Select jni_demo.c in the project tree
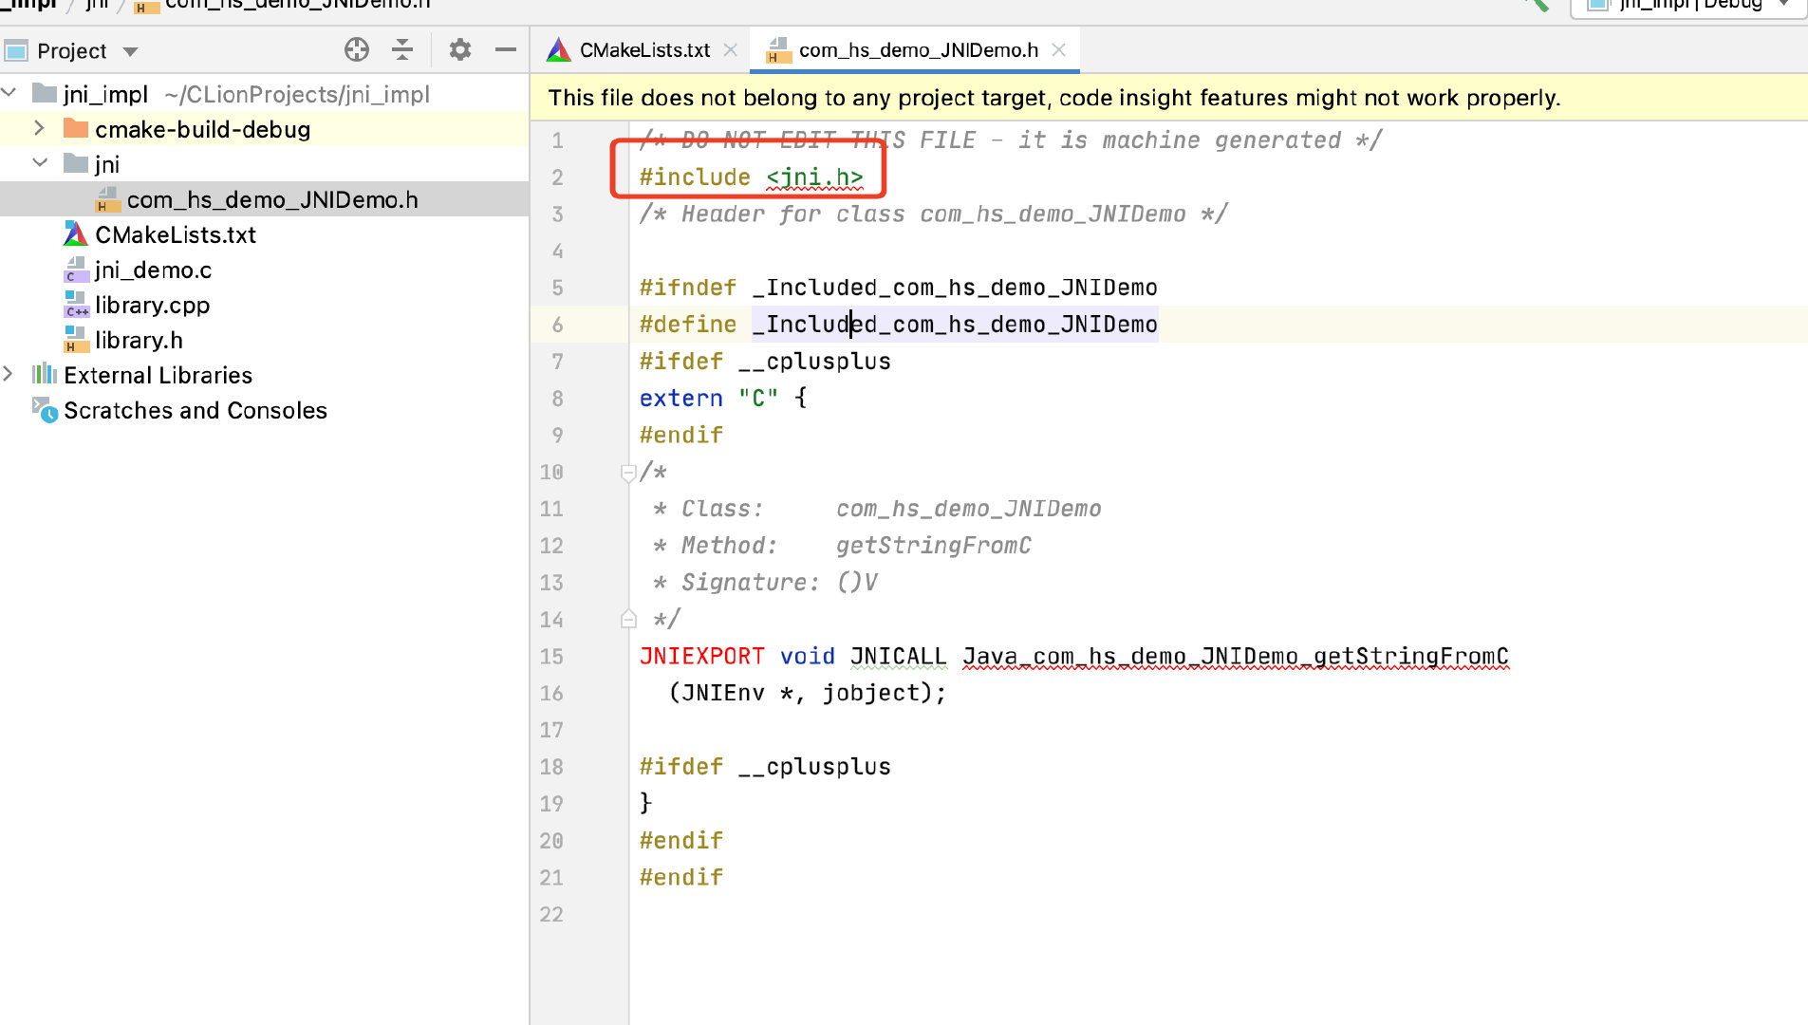This screenshot has width=1808, height=1025. (150, 270)
